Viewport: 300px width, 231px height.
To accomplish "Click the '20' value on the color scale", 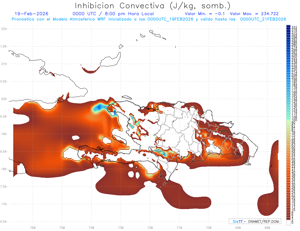I will pyautogui.click(x=293, y=197).
